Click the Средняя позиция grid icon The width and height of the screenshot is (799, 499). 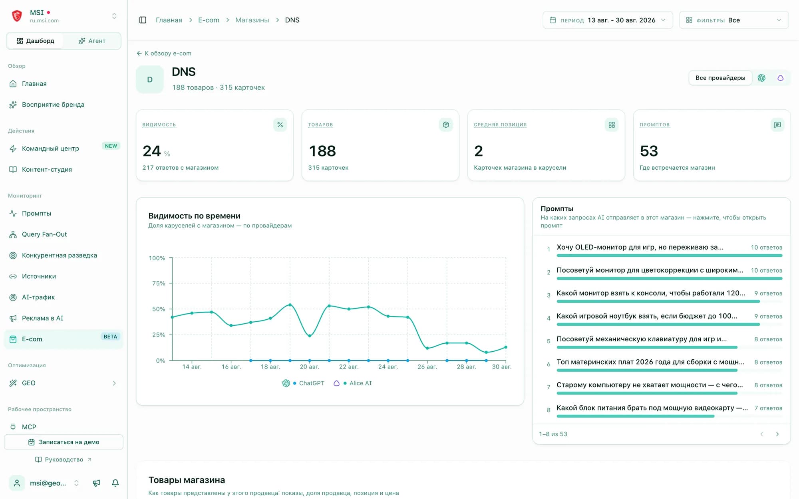click(x=612, y=125)
